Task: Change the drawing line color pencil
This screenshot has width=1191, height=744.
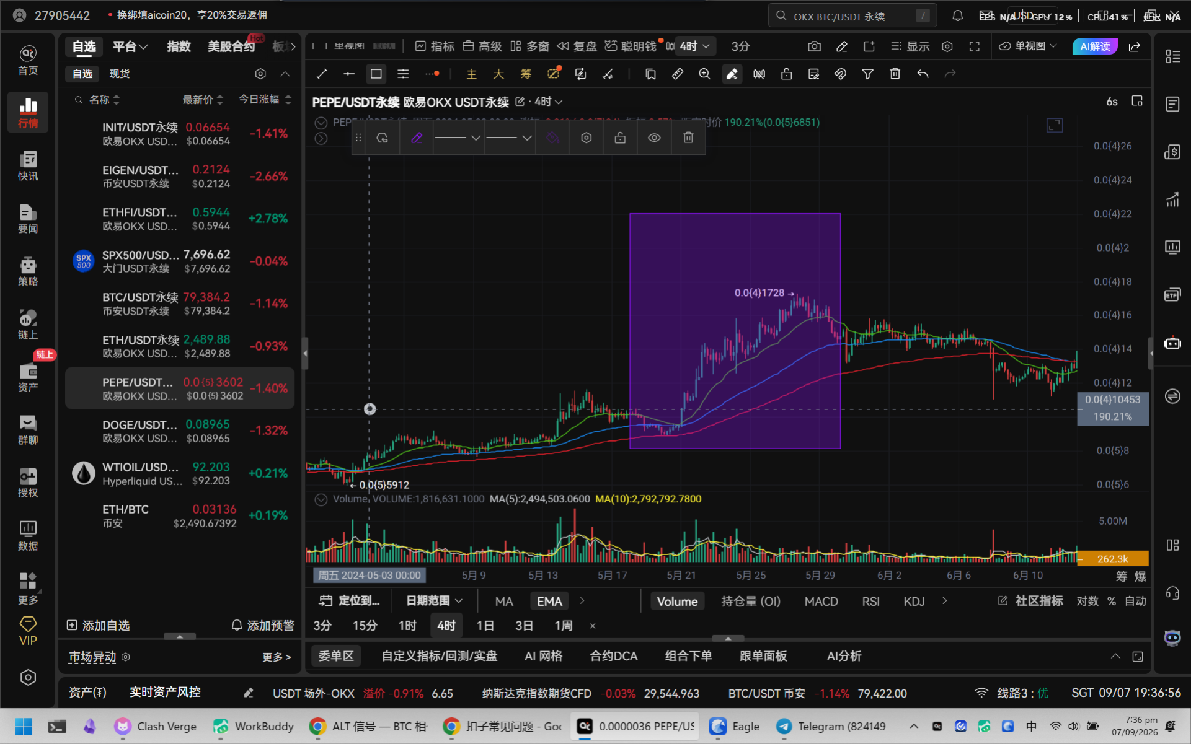Action: [x=417, y=138]
